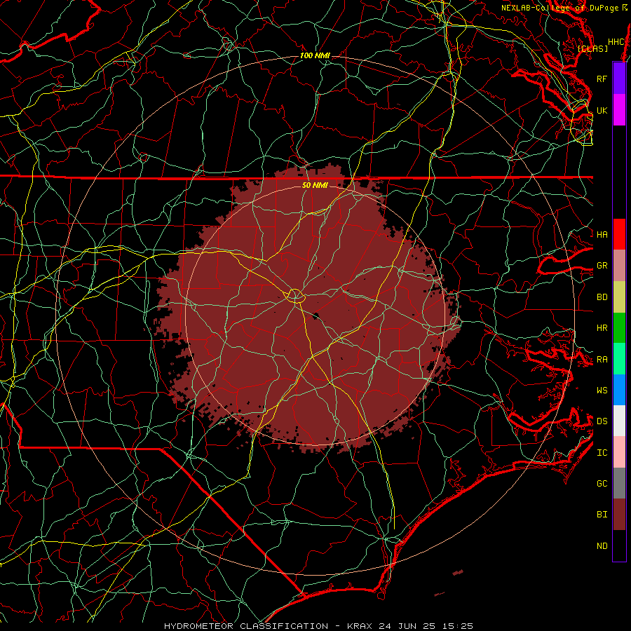This screenshot has width=631, height=631.
Task: Click the KRAX station identifier in caption
Action: point(361,626)
